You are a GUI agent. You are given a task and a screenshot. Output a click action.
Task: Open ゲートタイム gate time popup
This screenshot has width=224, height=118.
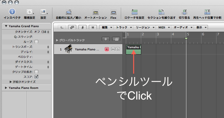(48, 67)
